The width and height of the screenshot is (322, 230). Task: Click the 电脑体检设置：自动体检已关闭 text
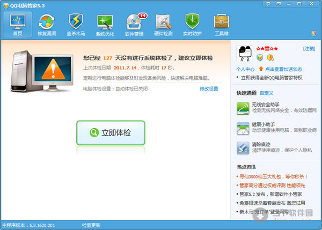tap(115, 89)
